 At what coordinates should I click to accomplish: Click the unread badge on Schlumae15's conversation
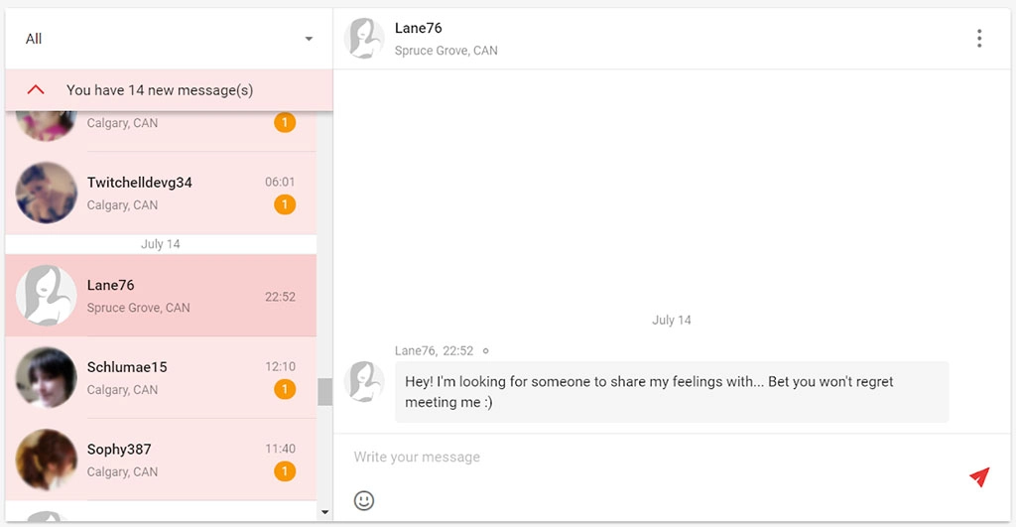(285, 390)
